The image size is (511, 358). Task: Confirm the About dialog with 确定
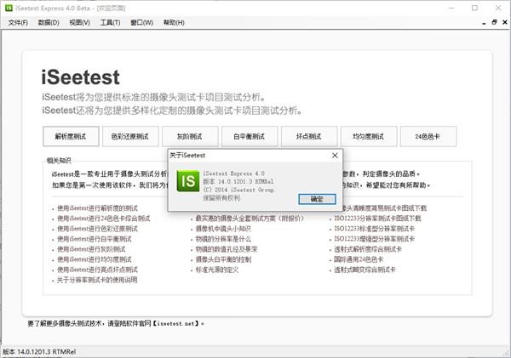[317, 199]
